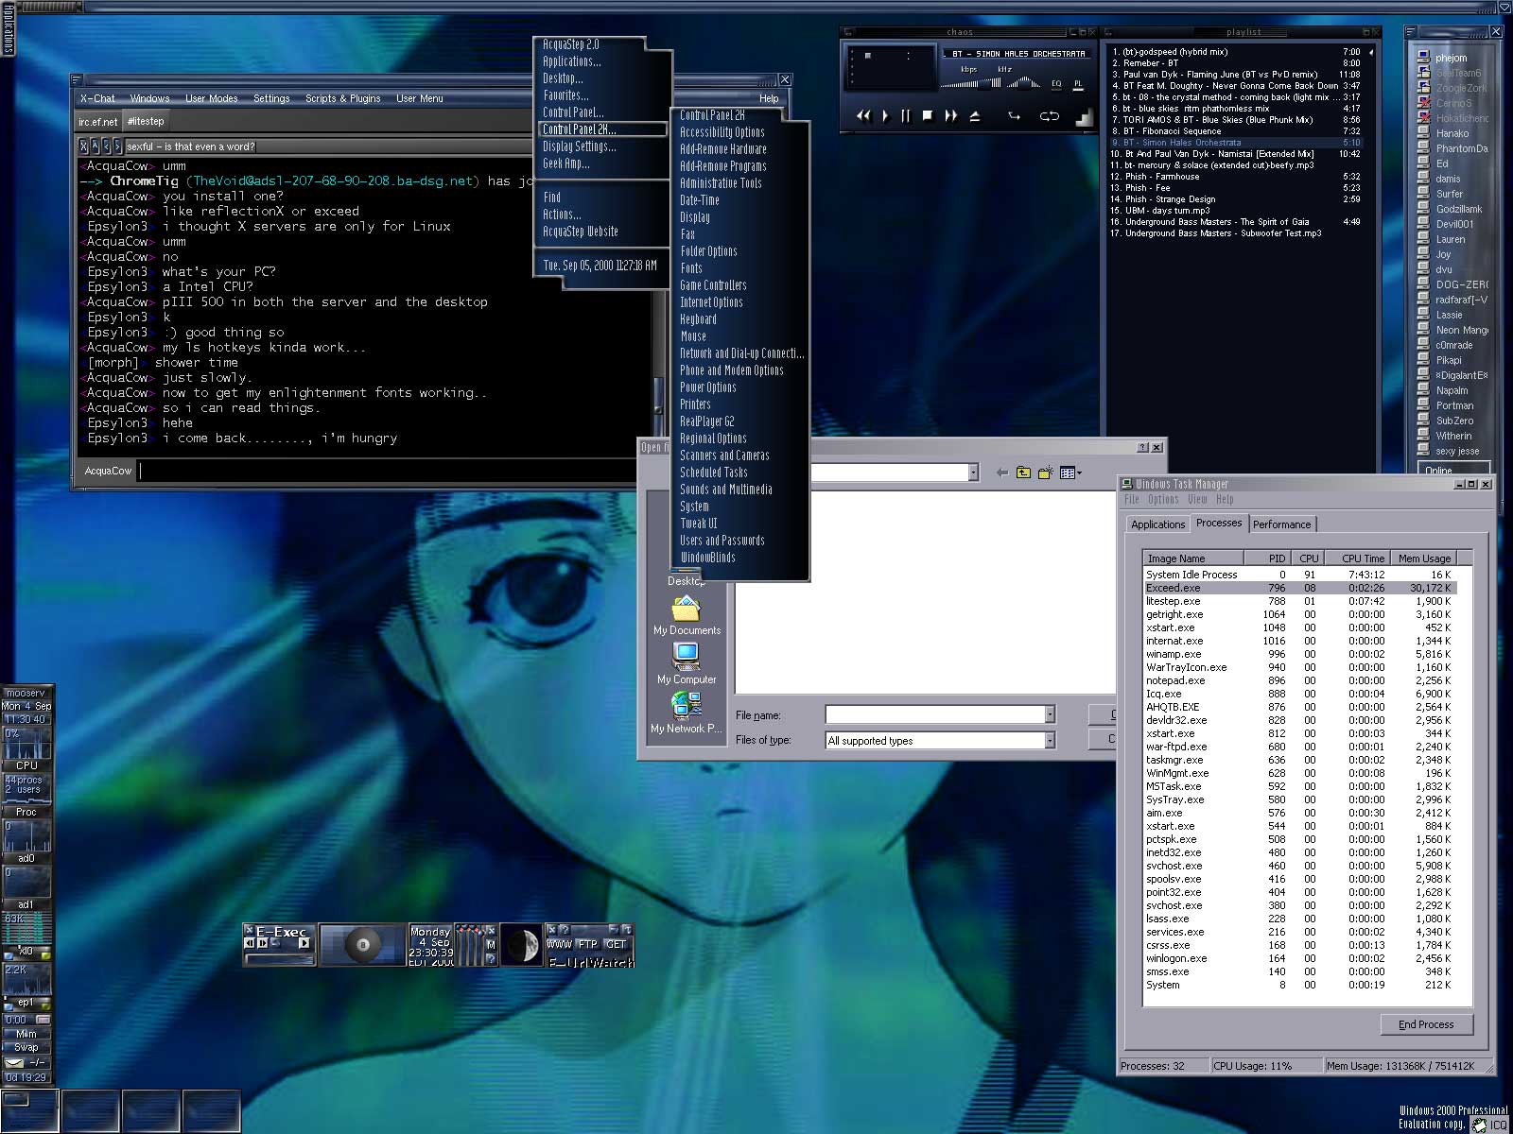This screenshot has width=1513, height=1134.
Task: Adjust the Winamp balance slider
Action: click(1023, 83)
